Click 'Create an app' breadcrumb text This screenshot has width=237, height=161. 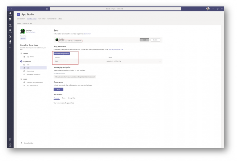tap(28, 23)
